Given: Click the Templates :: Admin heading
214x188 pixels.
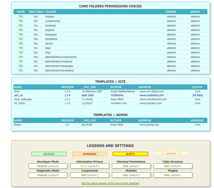Looking at the screenshot, I should [x=110, y=115].
